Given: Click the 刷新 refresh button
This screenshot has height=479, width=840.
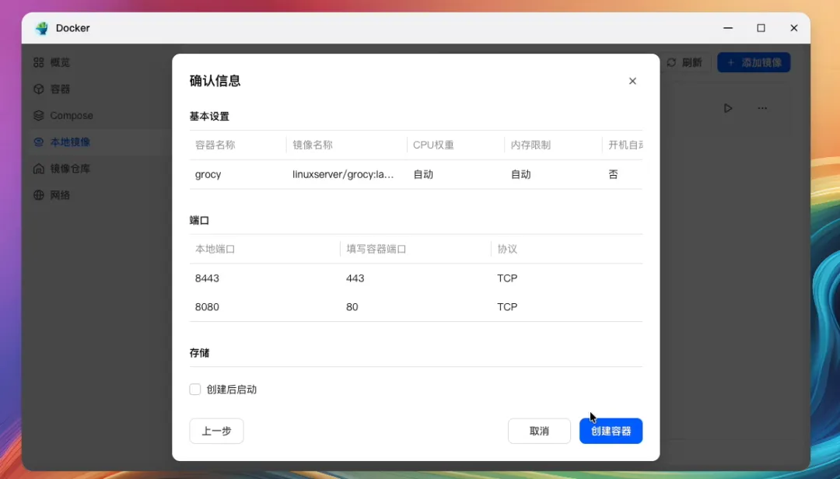Looking at the screenshot, I should click(684, 63).
